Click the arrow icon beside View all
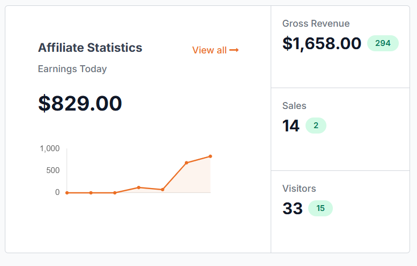This screenshot has width=417, height=266. 234,50
